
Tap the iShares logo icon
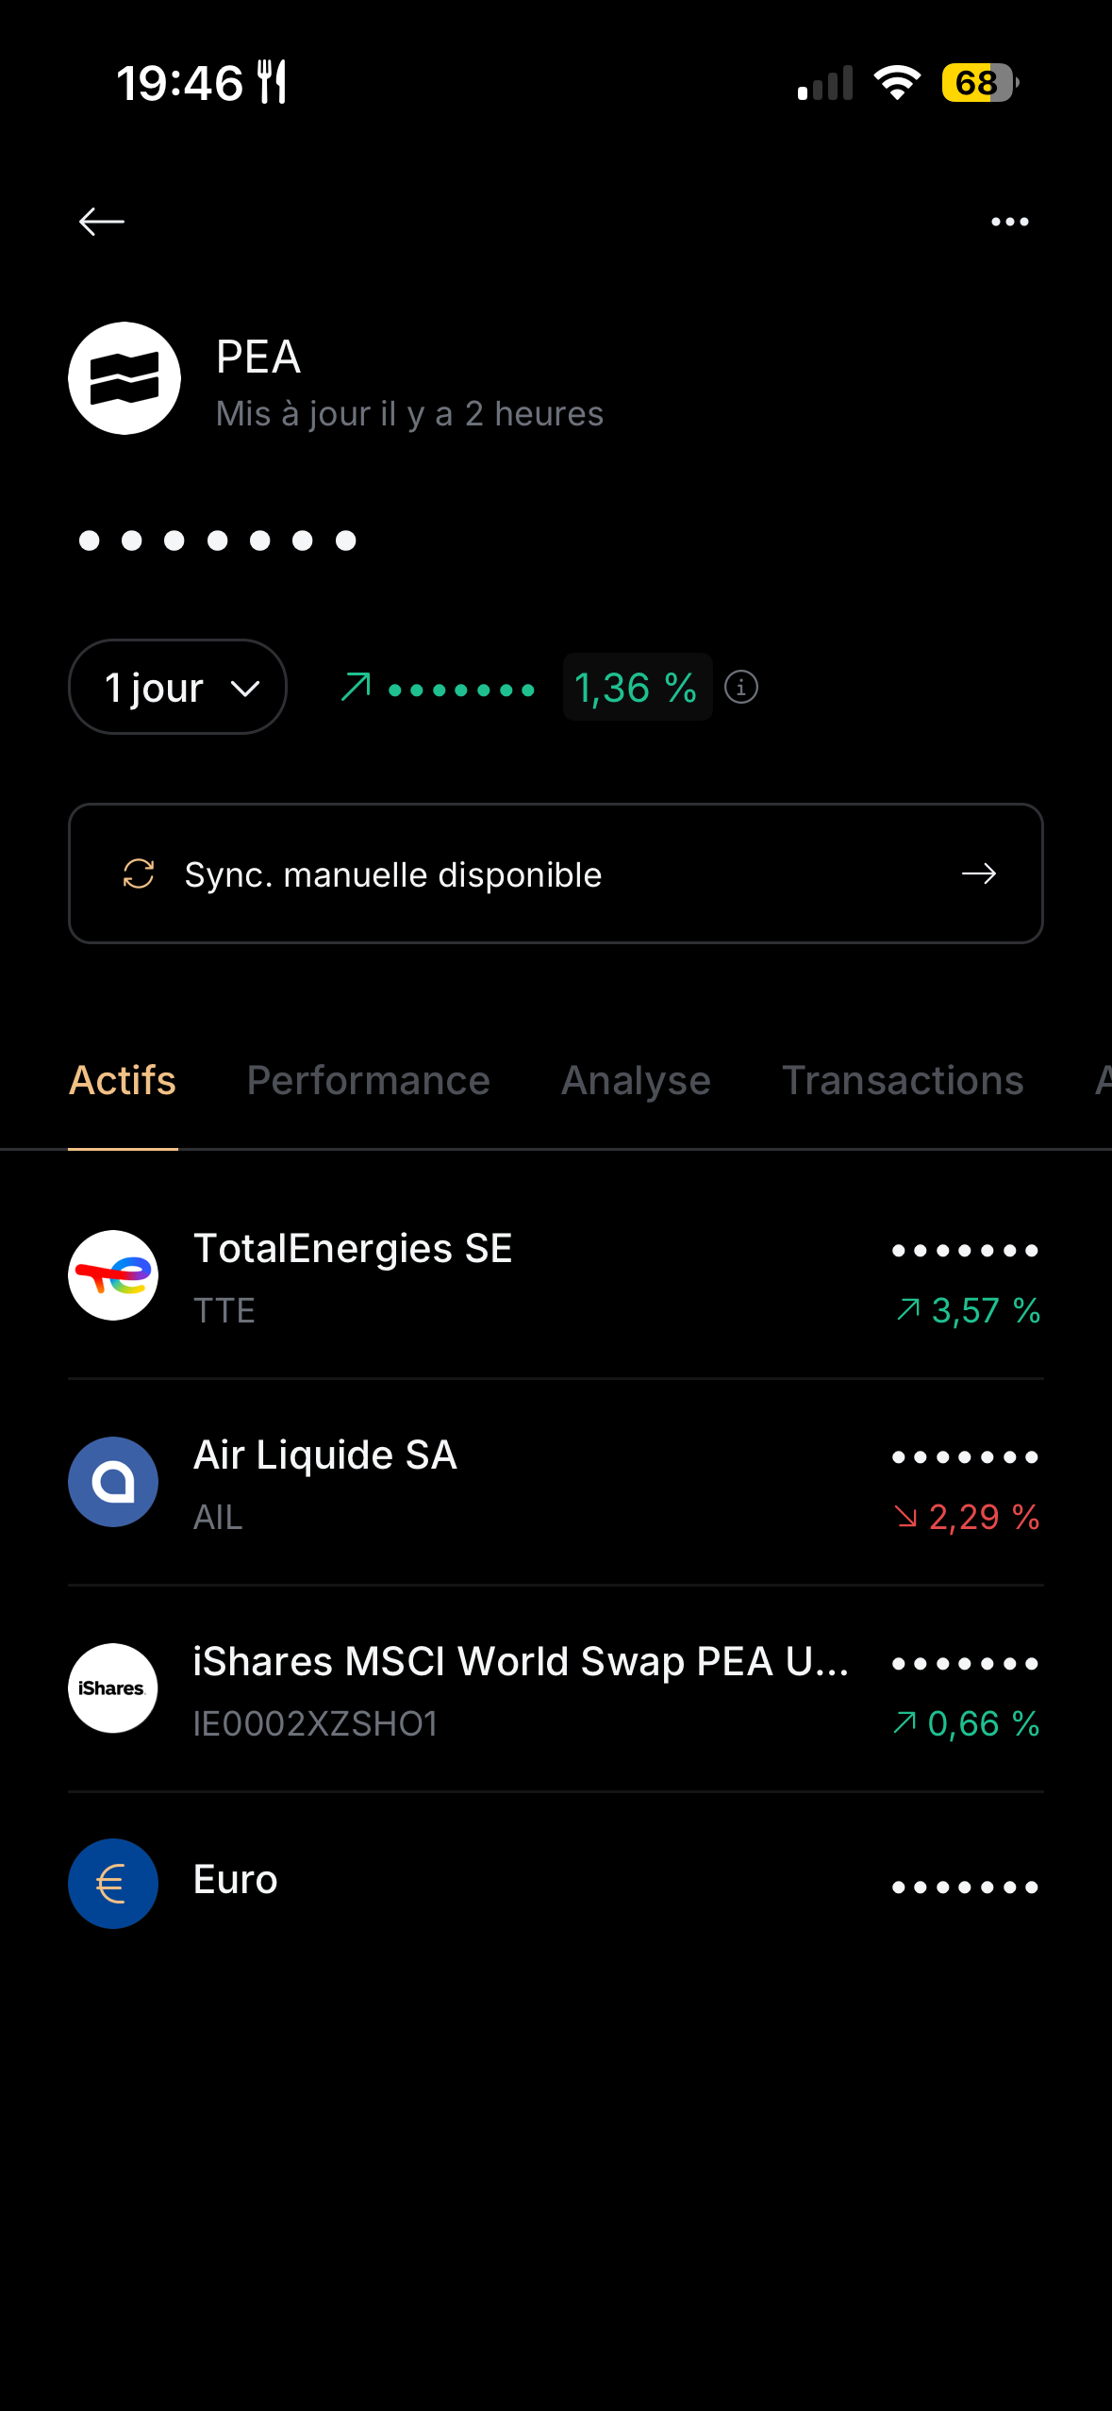point(113,1688)
